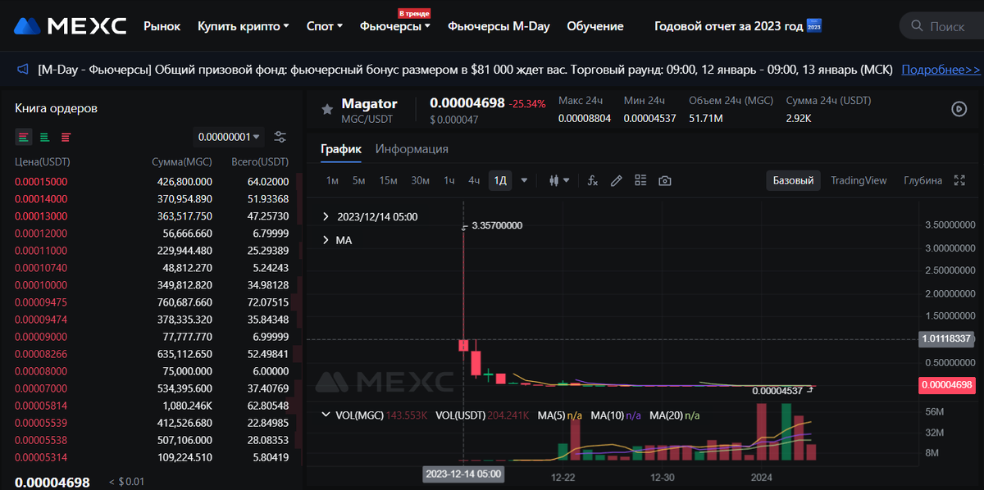Click the play tutorial video icon

coord(959,109)
